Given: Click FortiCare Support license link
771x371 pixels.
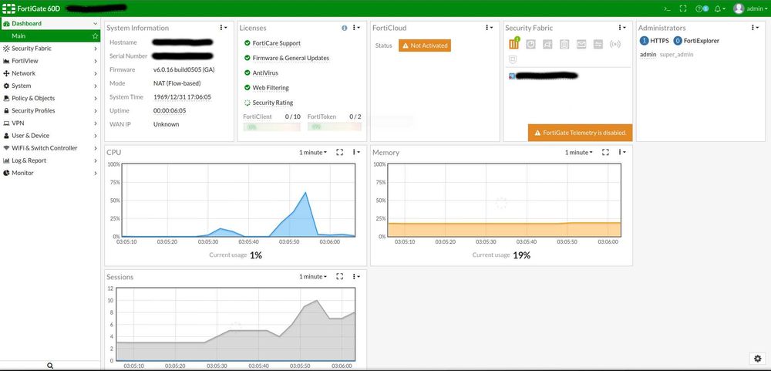Looking at the screenshot, I should coord(276,43).
